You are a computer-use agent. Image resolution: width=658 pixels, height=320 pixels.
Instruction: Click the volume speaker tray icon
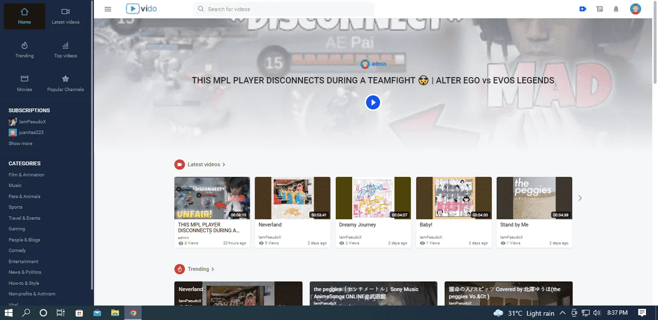pyautogui.click(x=597, y=313)
